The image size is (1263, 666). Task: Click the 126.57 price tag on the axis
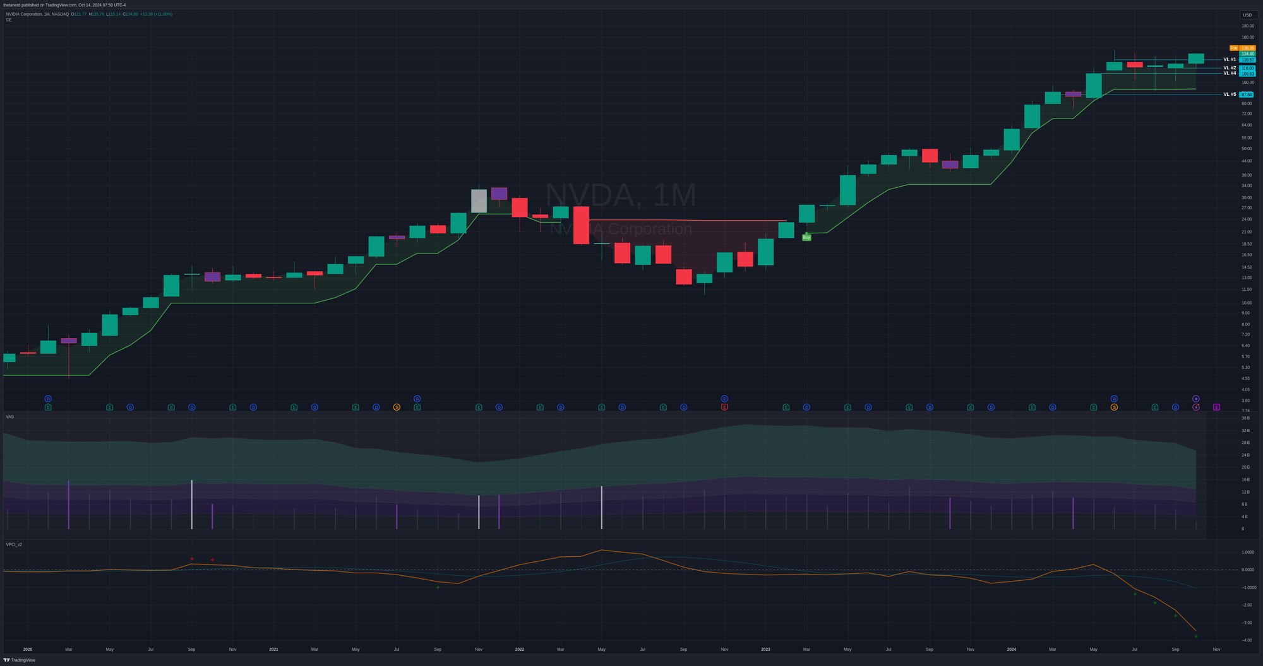(x=1247, y=60)
